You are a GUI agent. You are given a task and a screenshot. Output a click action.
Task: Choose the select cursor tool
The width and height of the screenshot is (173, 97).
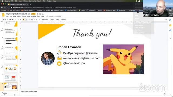pyautogui.click(x=23, y=19)
